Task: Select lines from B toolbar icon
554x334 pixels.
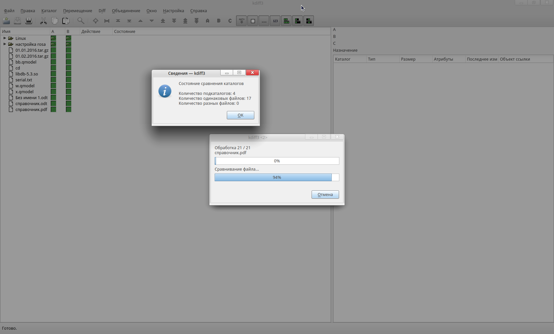Action: (x=219, y=21)
